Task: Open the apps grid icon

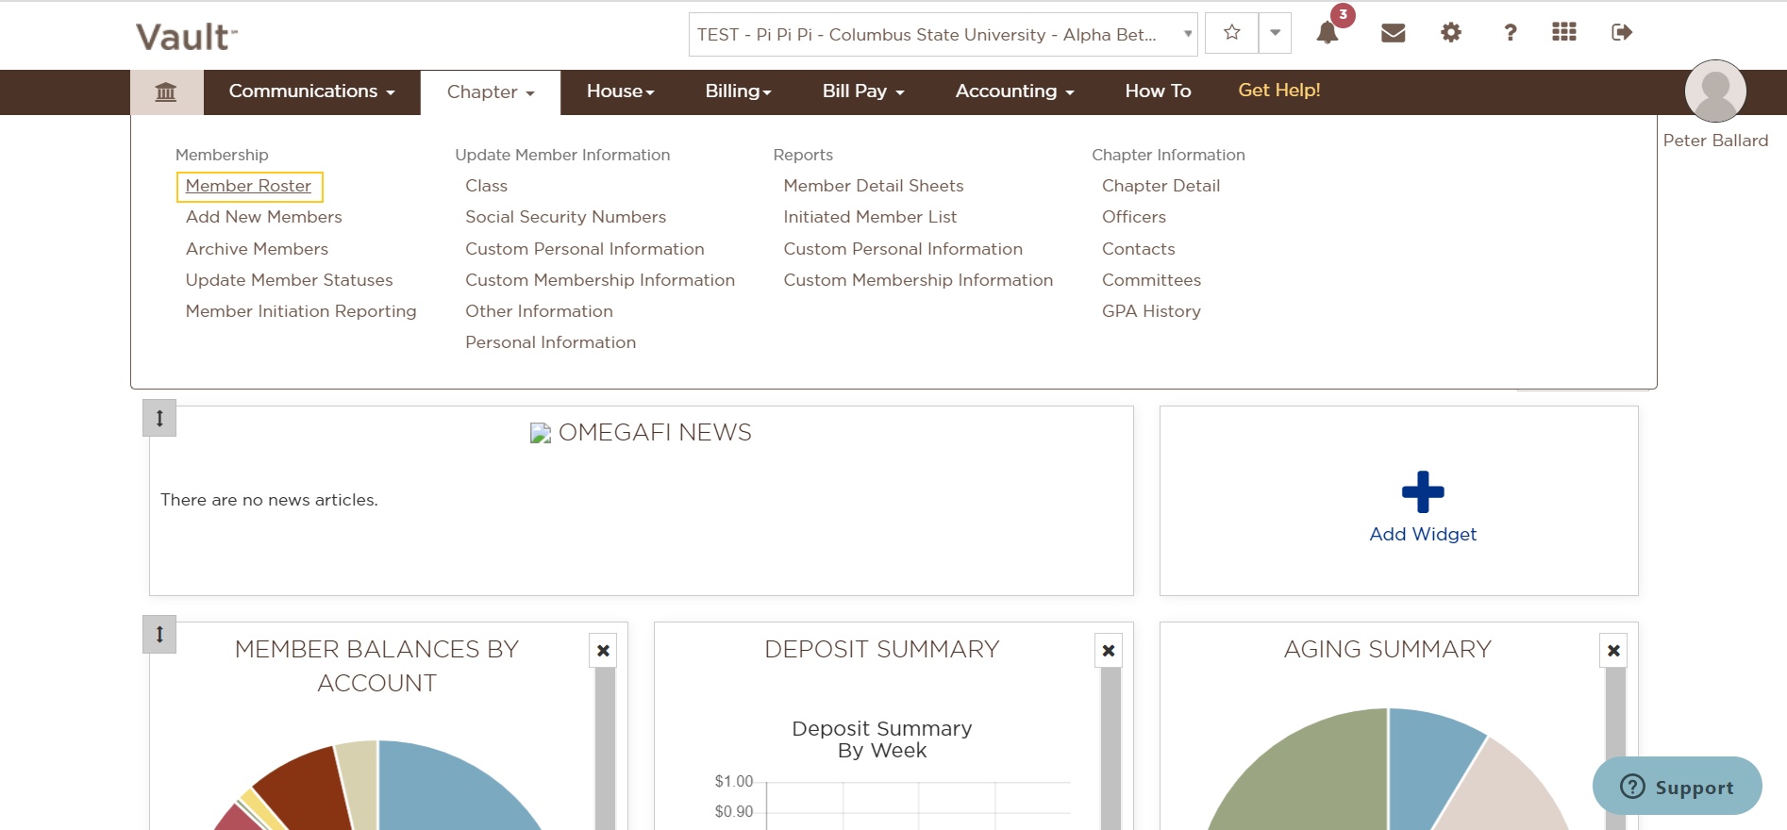Action: click(x=1563, y=33)
